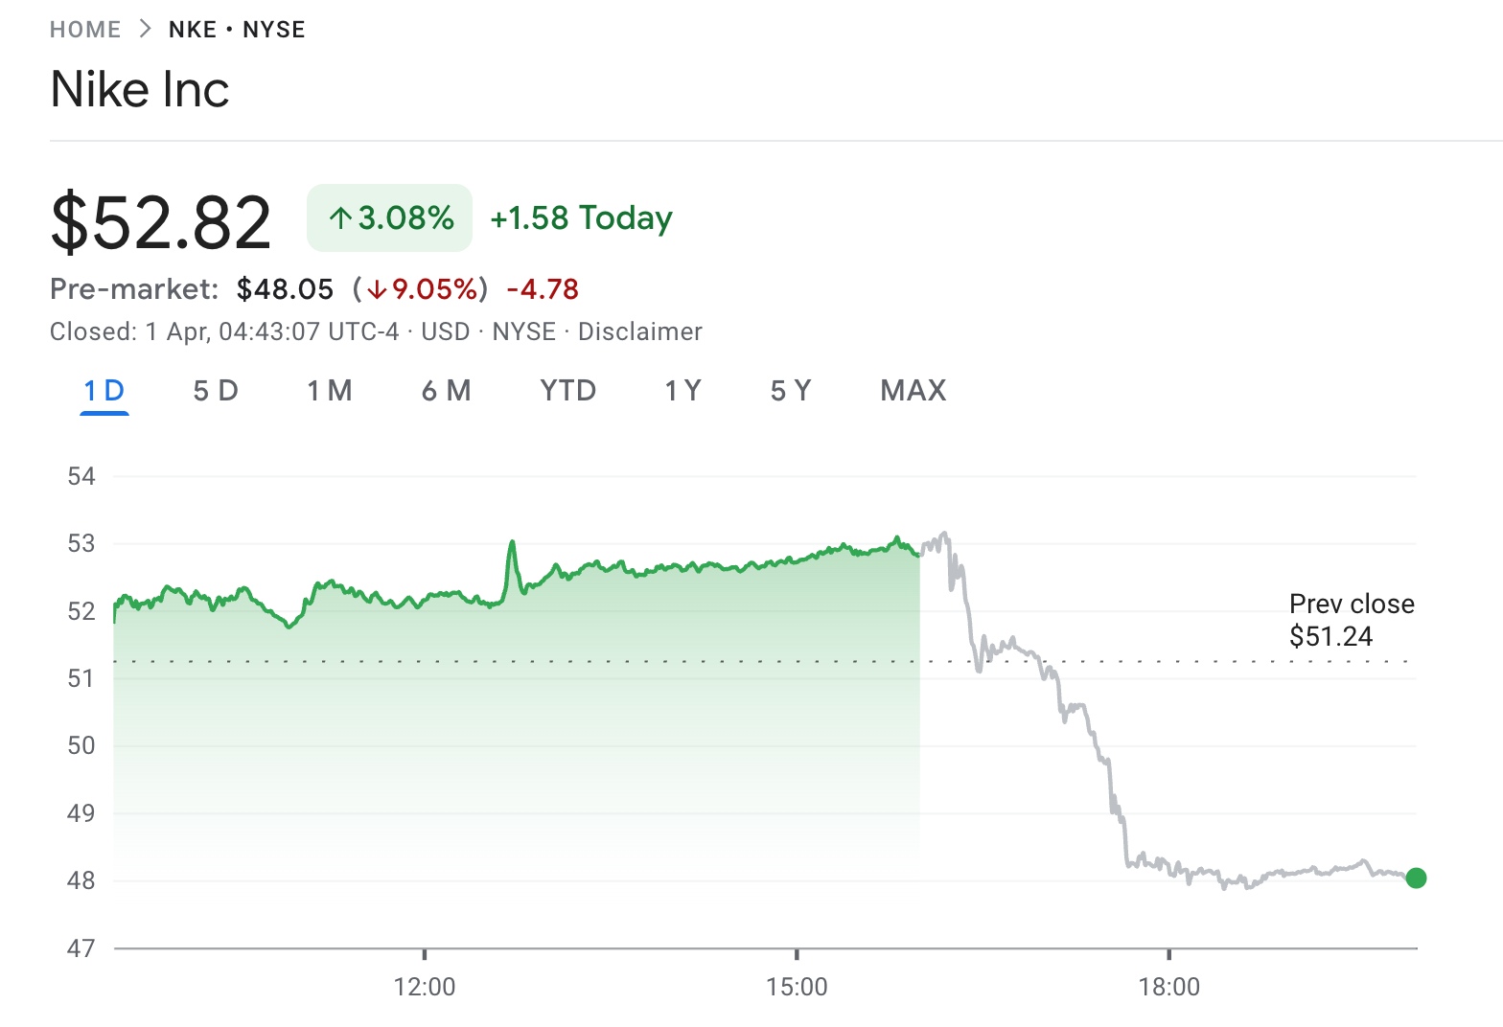
Task: Click the green up-arrow percentage icon
Action: point(340,218)
